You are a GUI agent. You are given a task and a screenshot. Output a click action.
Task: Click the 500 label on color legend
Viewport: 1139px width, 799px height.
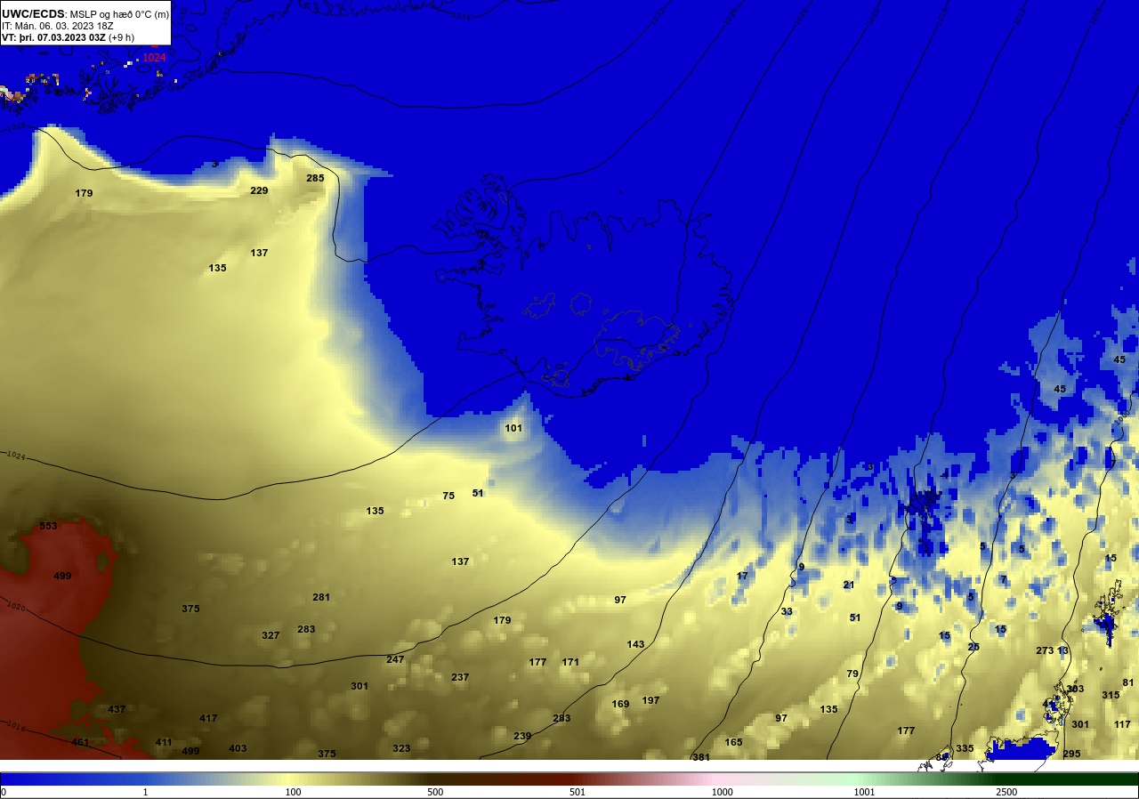(435, 792)
